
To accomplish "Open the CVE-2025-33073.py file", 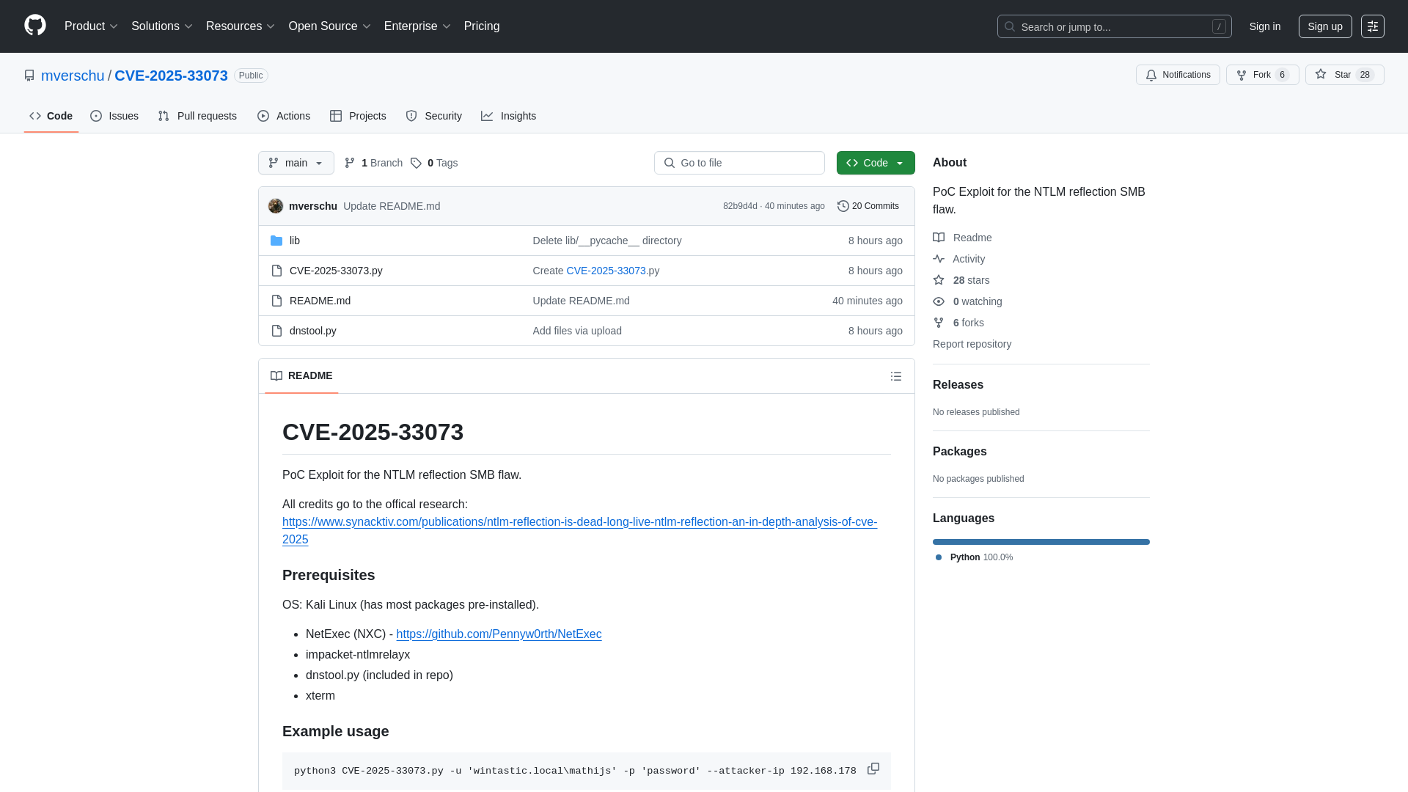I will click(x=336, y=271).
